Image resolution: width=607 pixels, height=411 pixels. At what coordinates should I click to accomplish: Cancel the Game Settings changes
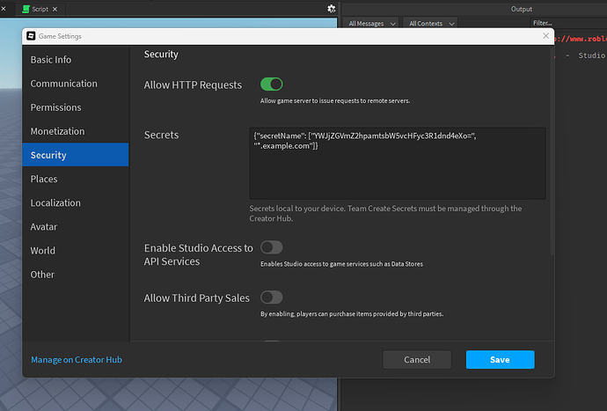click(417, 359)
